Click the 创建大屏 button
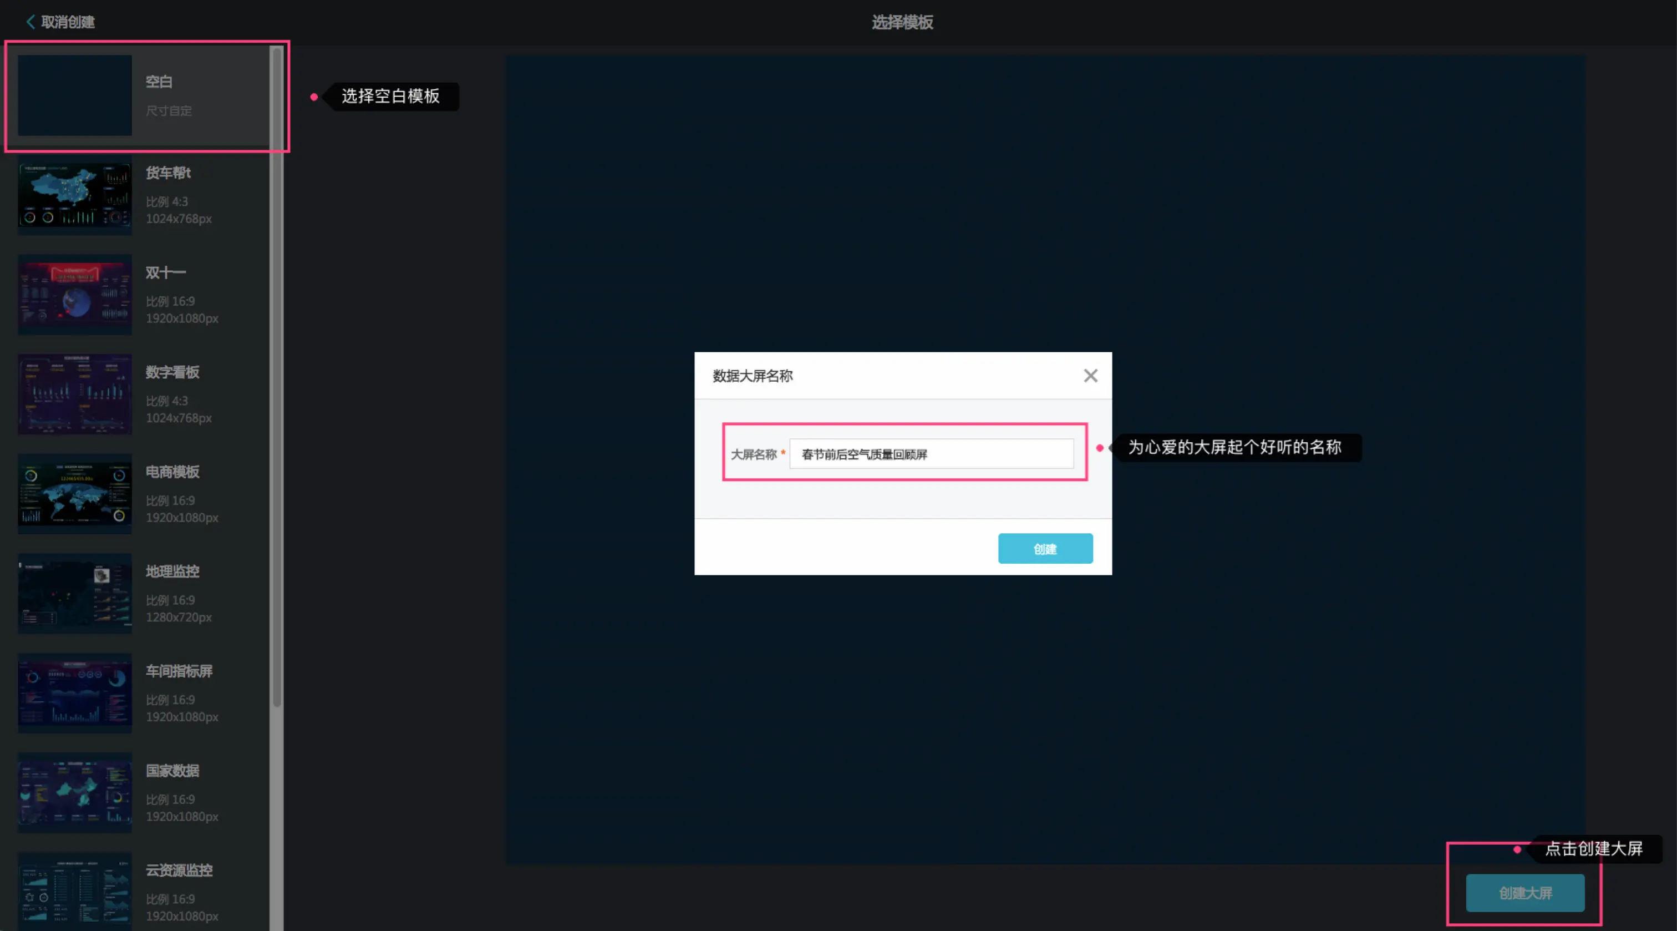The height and width of the screenshot is (931, 1677). pyautogui.click(x=1524, y=893)
